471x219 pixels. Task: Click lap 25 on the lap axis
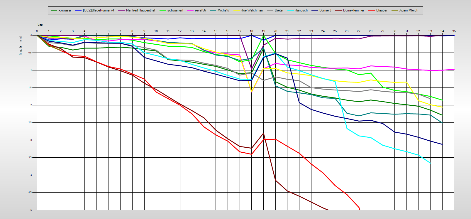[x=335, y=31]
